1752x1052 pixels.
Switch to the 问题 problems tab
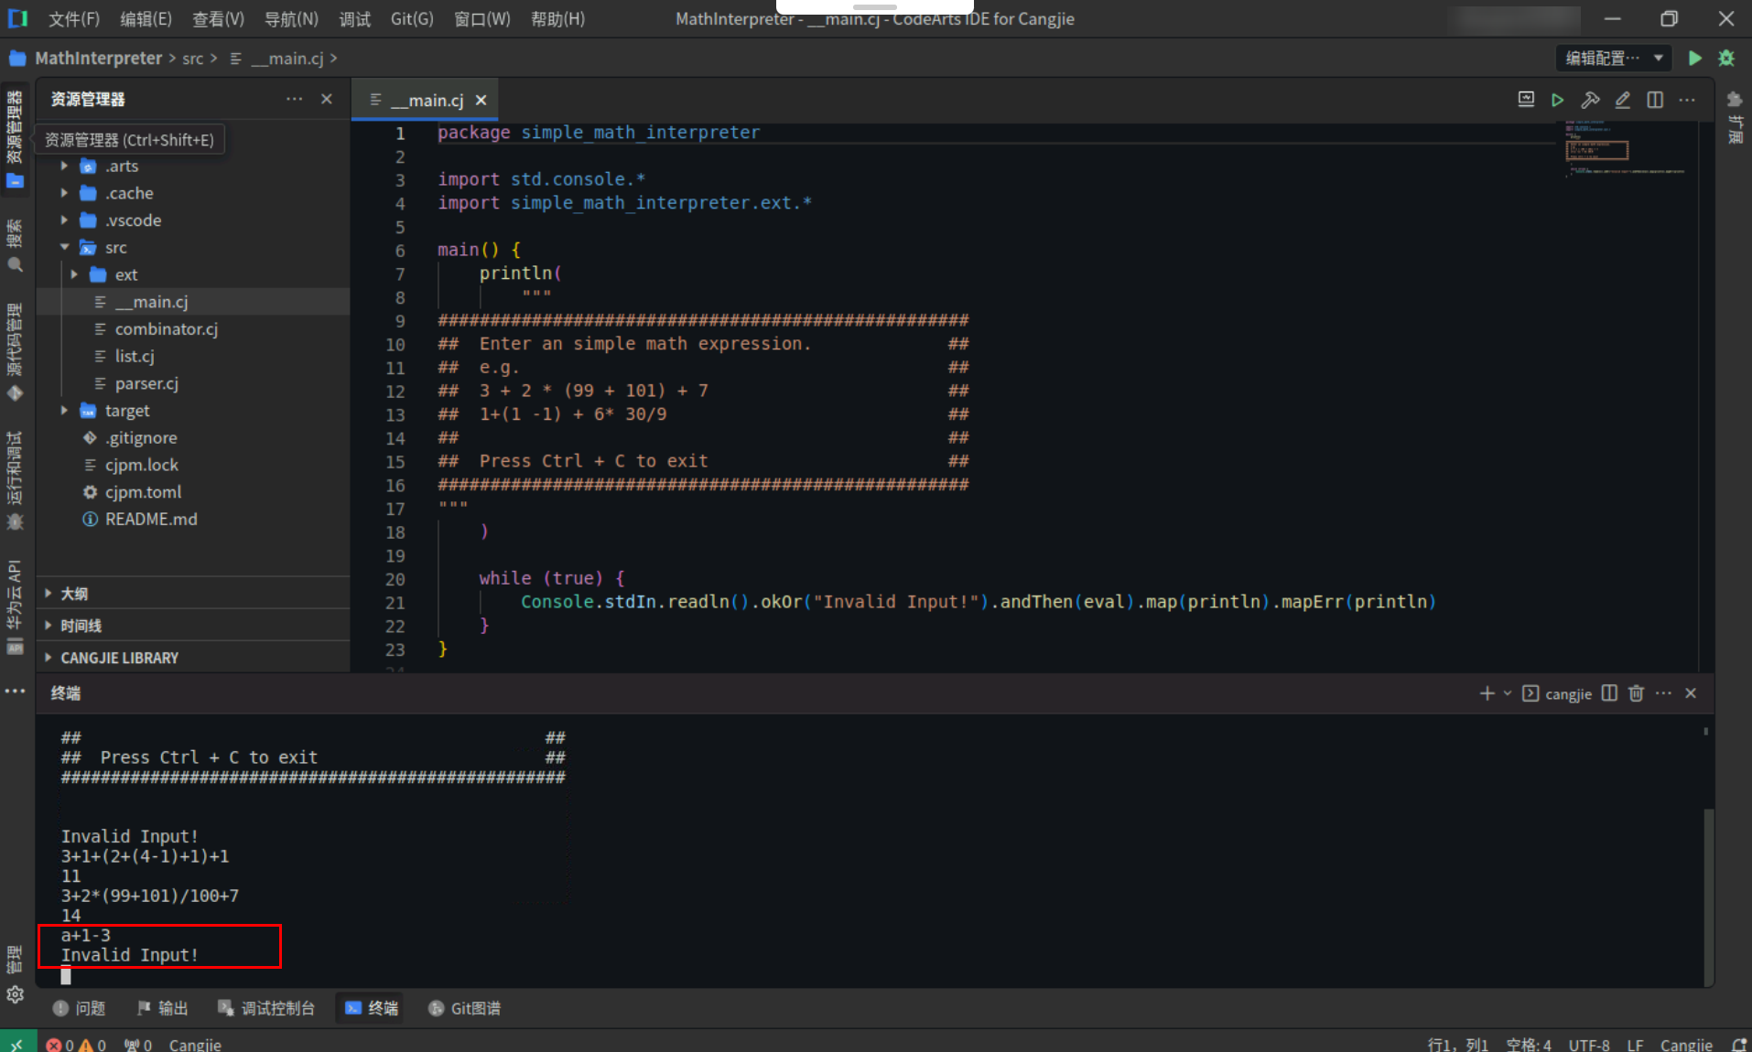click(x=79, y=1008)
